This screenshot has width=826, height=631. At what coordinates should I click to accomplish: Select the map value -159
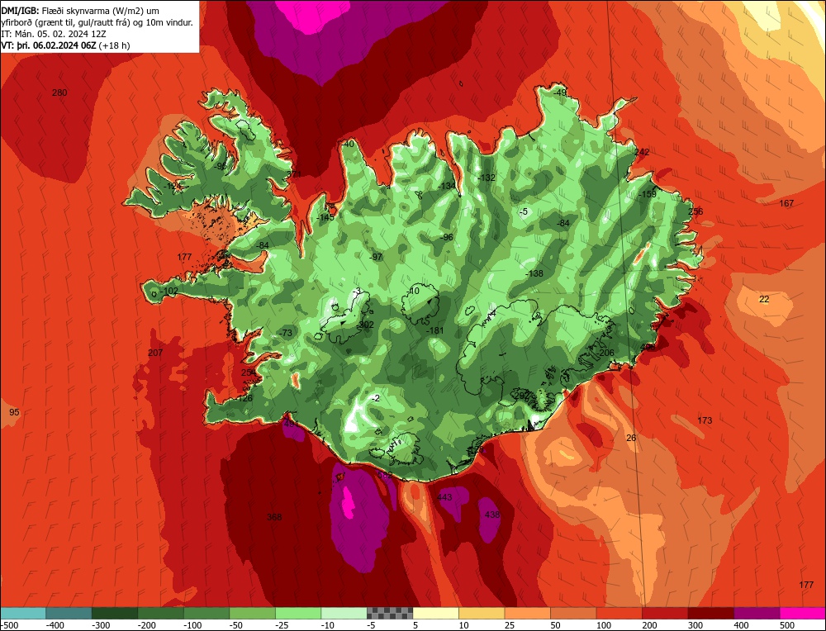click(x=648, y=194)
